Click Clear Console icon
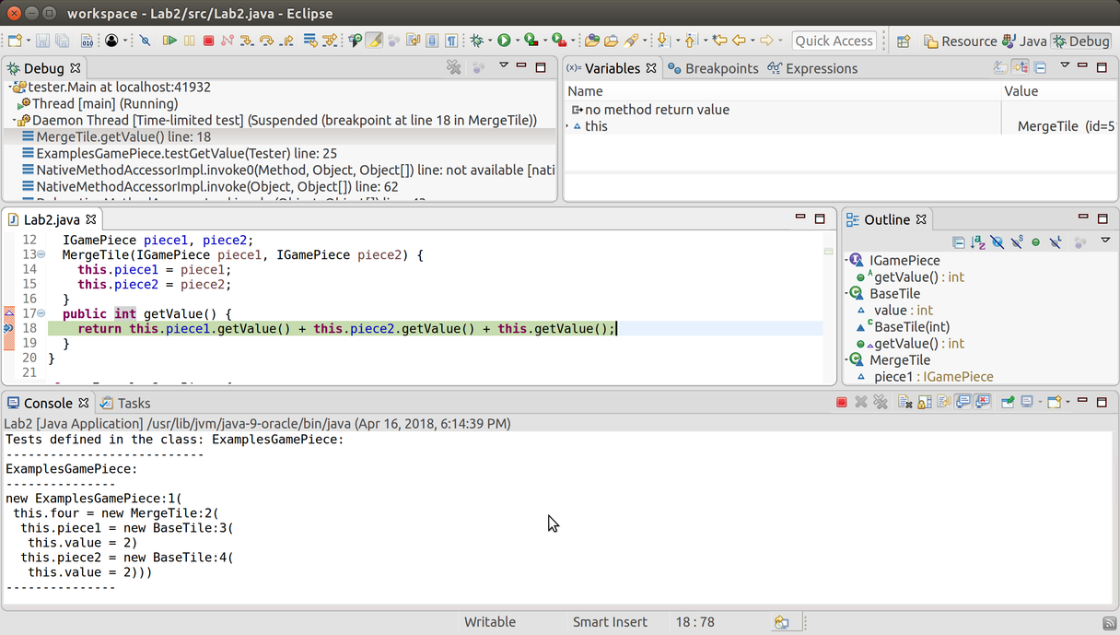Viewport: 1120px width, 635px height. click(x=905, y=403)
